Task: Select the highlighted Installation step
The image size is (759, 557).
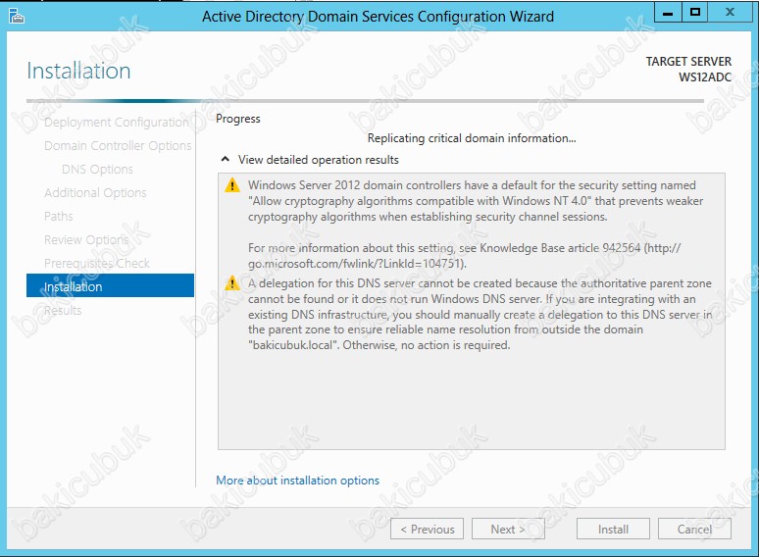Action: click(x=111, y=285)
